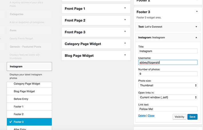Open the Visibility settings button
The image size is (203, 130).
click(x=180, y=117)
